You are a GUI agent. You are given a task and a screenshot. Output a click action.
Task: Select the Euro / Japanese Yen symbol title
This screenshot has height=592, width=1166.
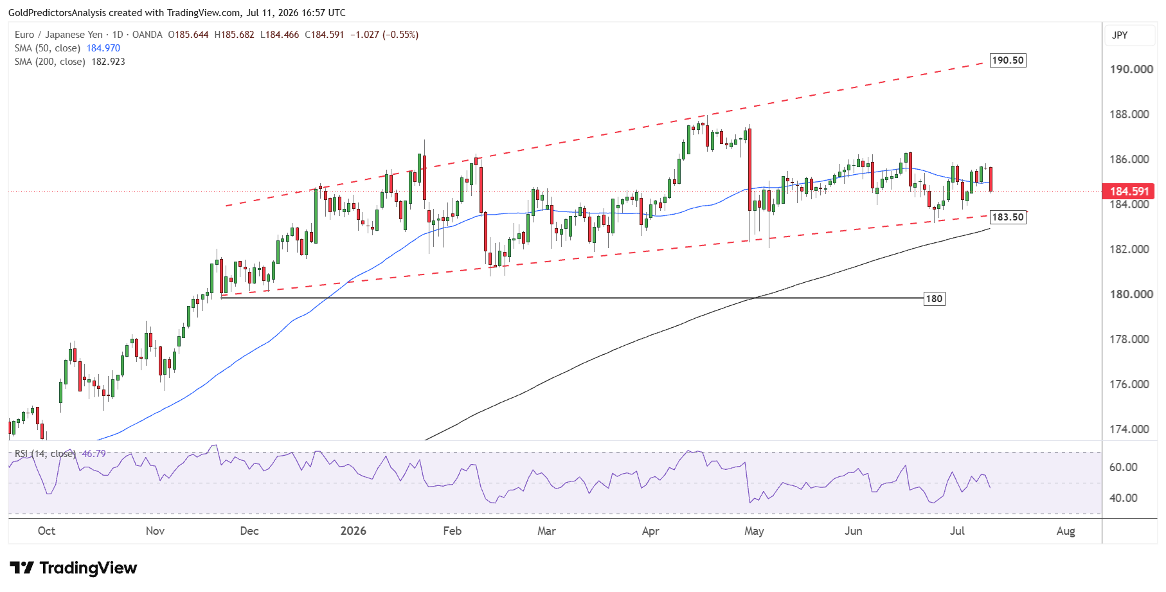[x=58, y=35]
